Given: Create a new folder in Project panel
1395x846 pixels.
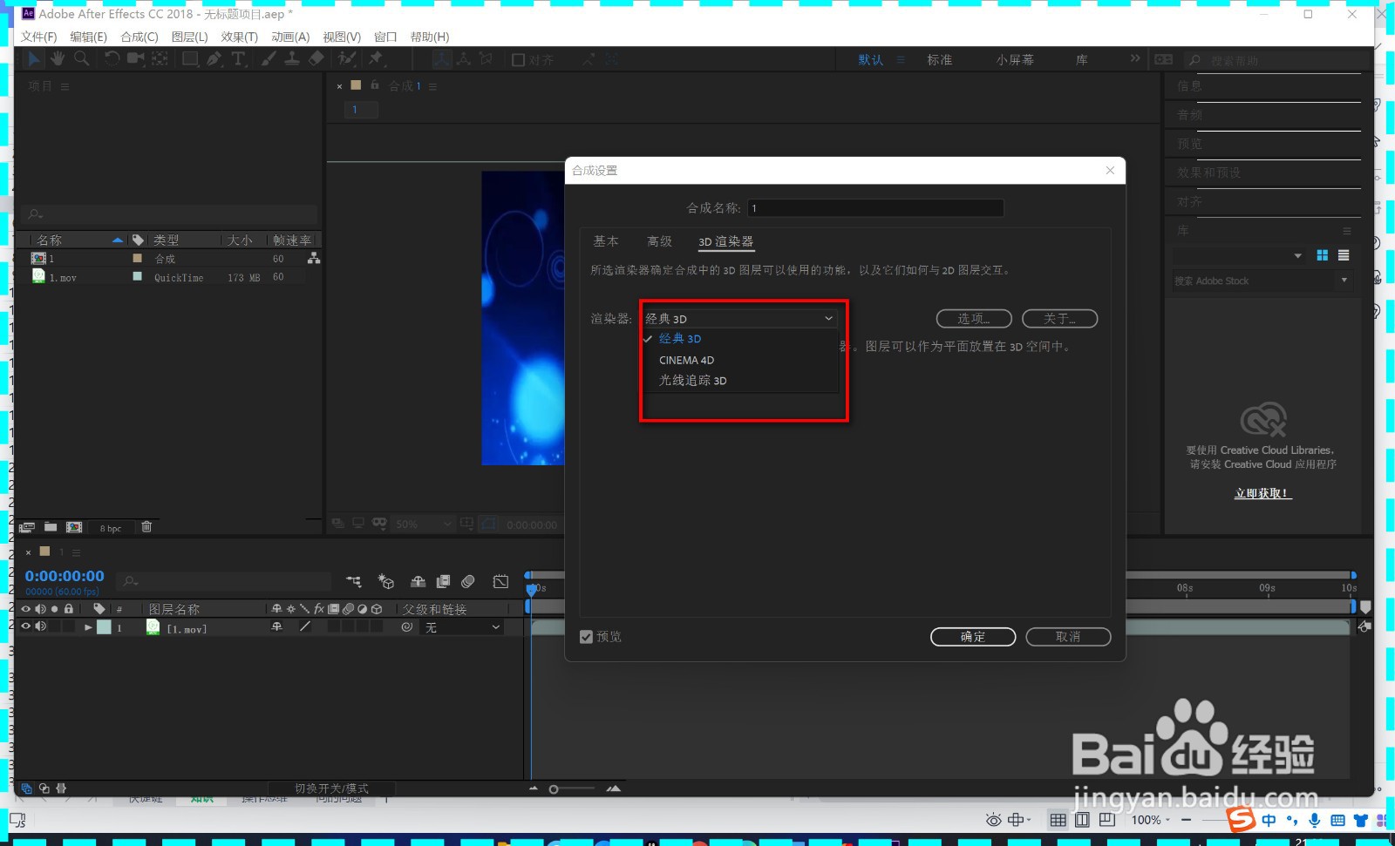Looking at the screenshot, I should [51, 527].
